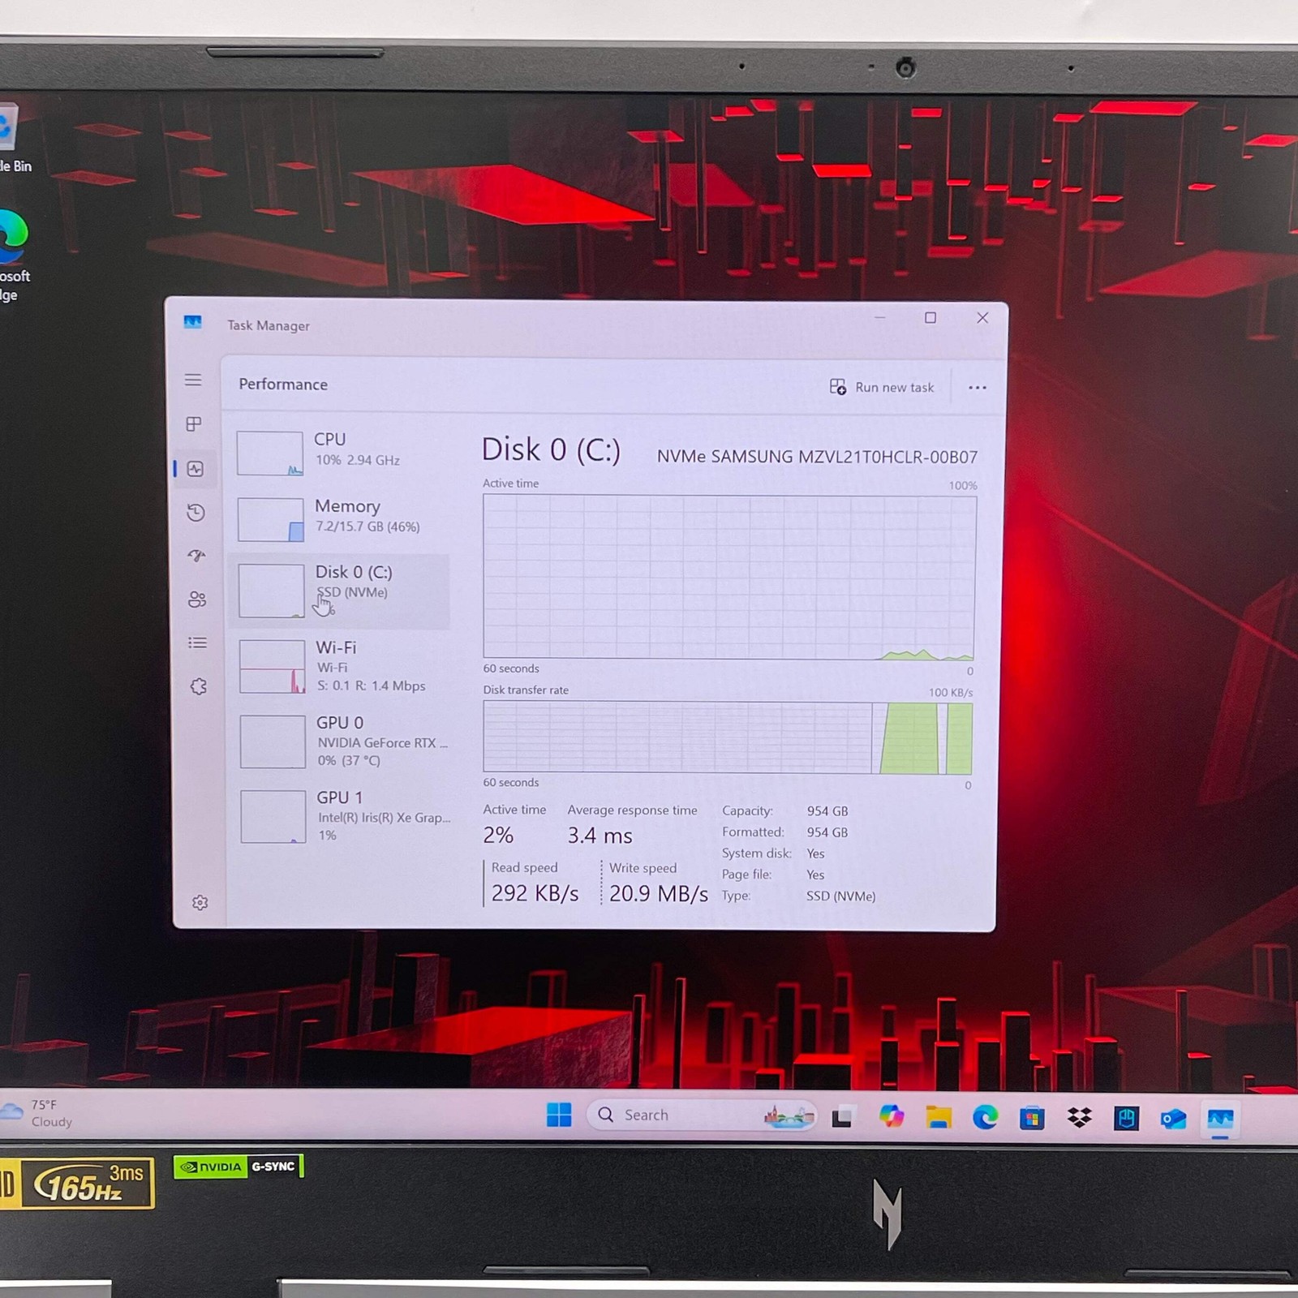Open the Startup apps sidebar icon
Image resolution: width=1298 pixels, height=1298 pixels.
(196, 556)
